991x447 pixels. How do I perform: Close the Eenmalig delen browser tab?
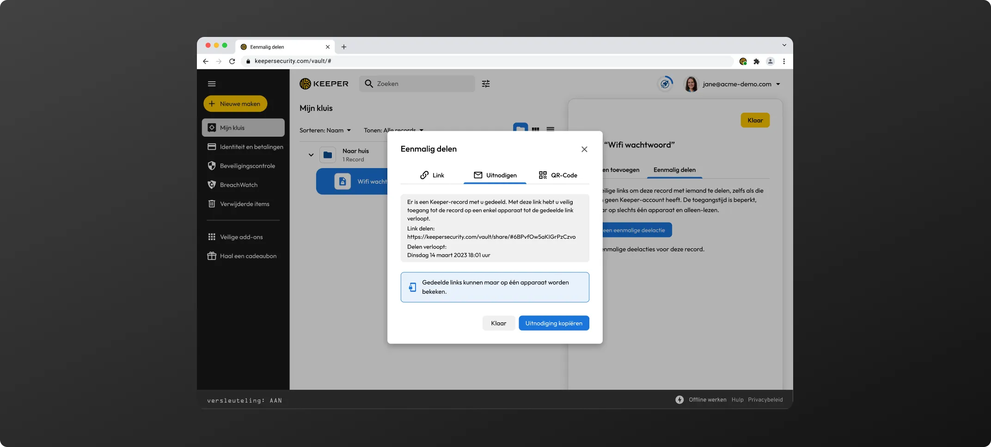(x=328, y=47)
